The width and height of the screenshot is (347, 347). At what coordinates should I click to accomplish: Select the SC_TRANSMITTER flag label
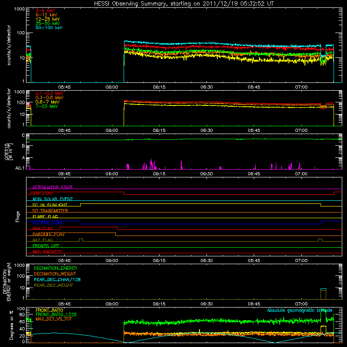(x=50, y=210)
